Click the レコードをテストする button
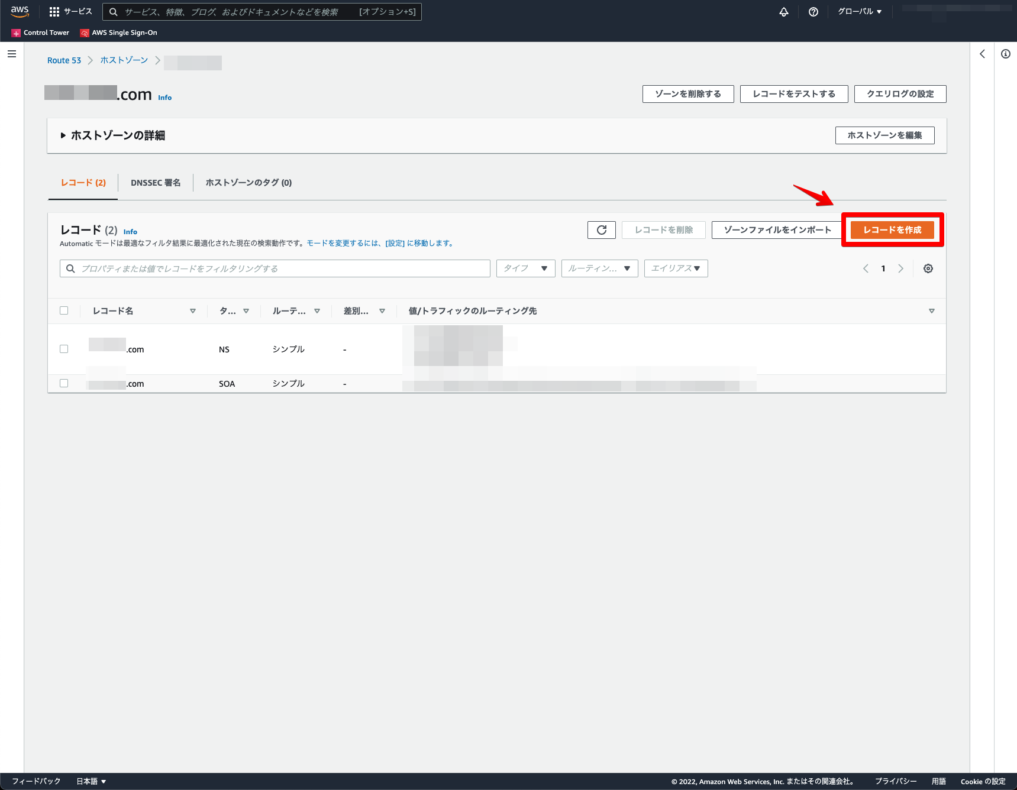The height and width of the screenshot is (790, 1017). click(x=794, y=94)
